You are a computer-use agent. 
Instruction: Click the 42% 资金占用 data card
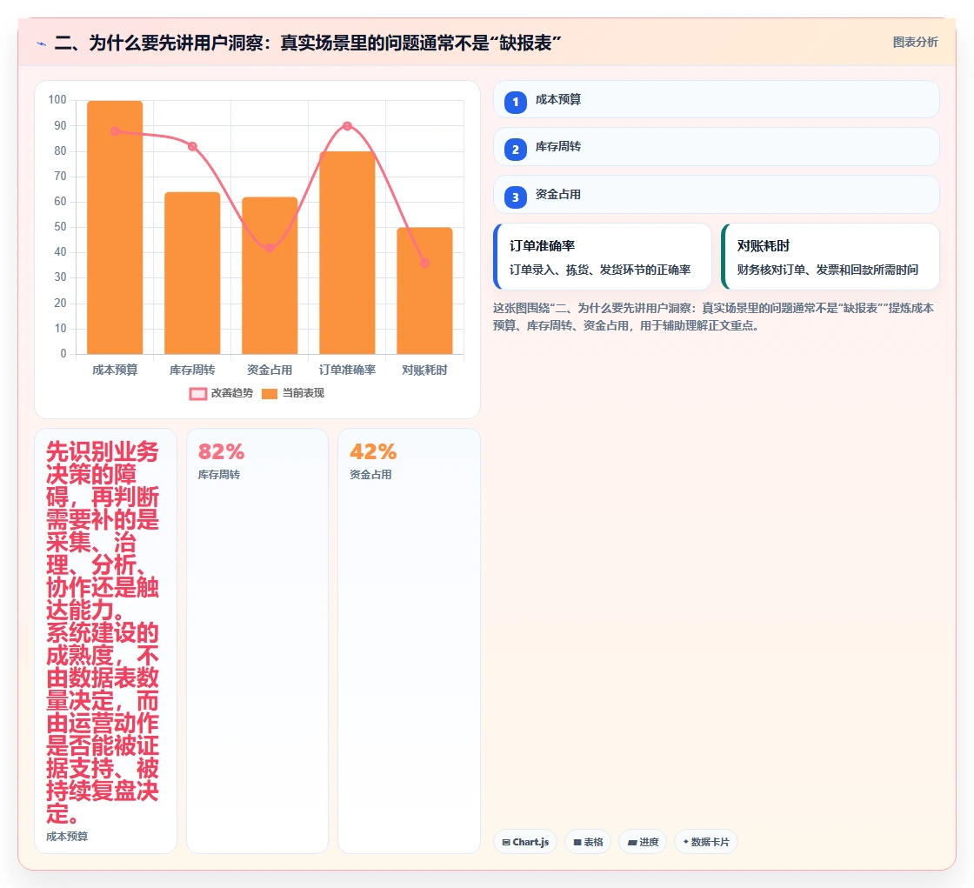pos(409,641)
